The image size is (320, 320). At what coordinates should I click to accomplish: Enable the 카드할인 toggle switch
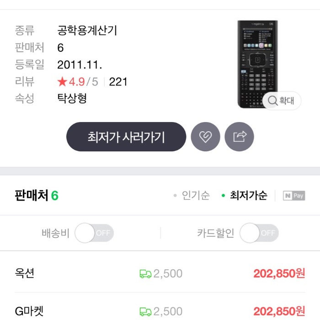coord(259,233)
